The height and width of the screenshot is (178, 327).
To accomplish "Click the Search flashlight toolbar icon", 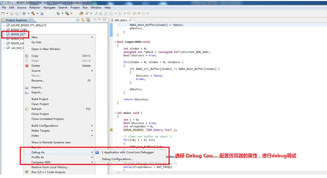I will [x=87, y=13].
